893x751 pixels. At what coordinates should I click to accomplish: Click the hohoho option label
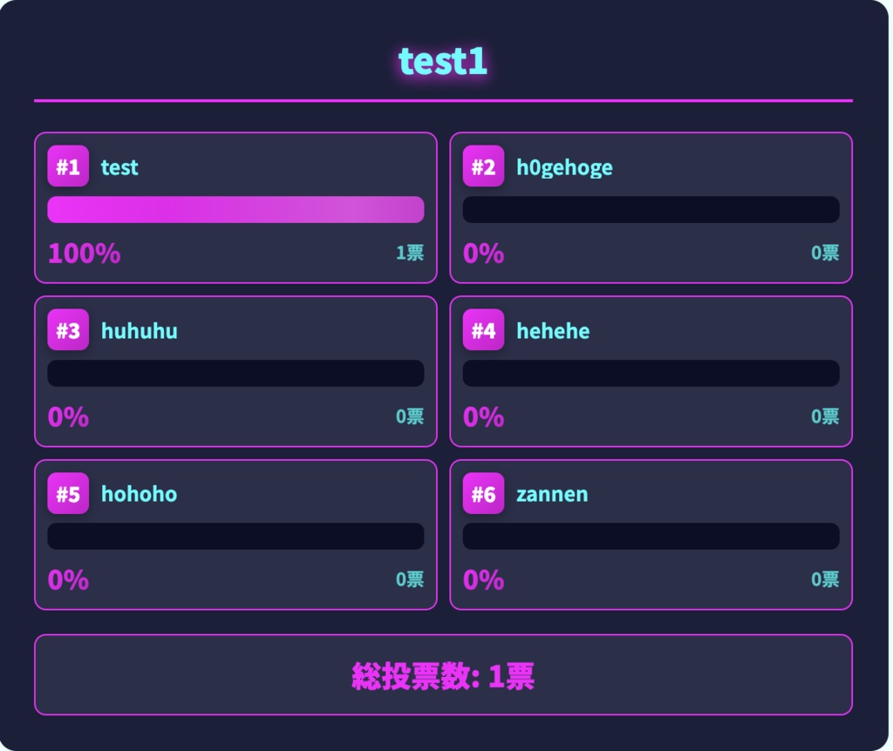tap(140, 494)
